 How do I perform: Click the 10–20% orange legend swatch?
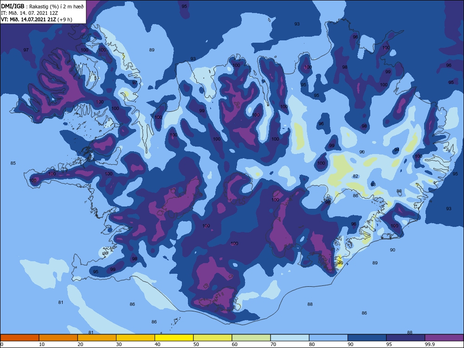(58, 338)
